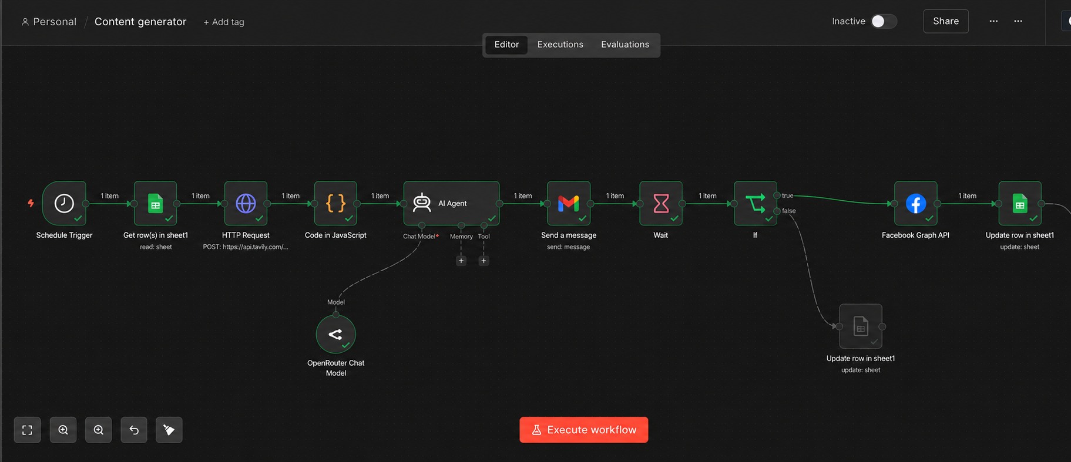
Task: Click the reset zoom arrow button
Action: tap(134, 430)
